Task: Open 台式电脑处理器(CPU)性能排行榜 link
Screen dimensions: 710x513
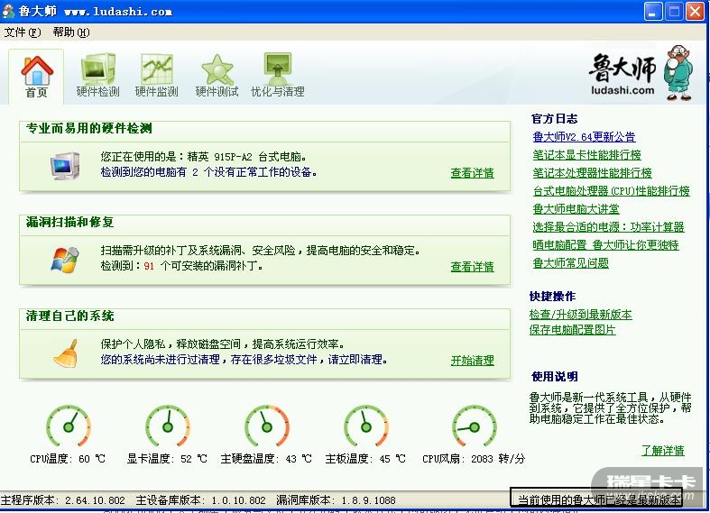Action: tap(612, 191)
